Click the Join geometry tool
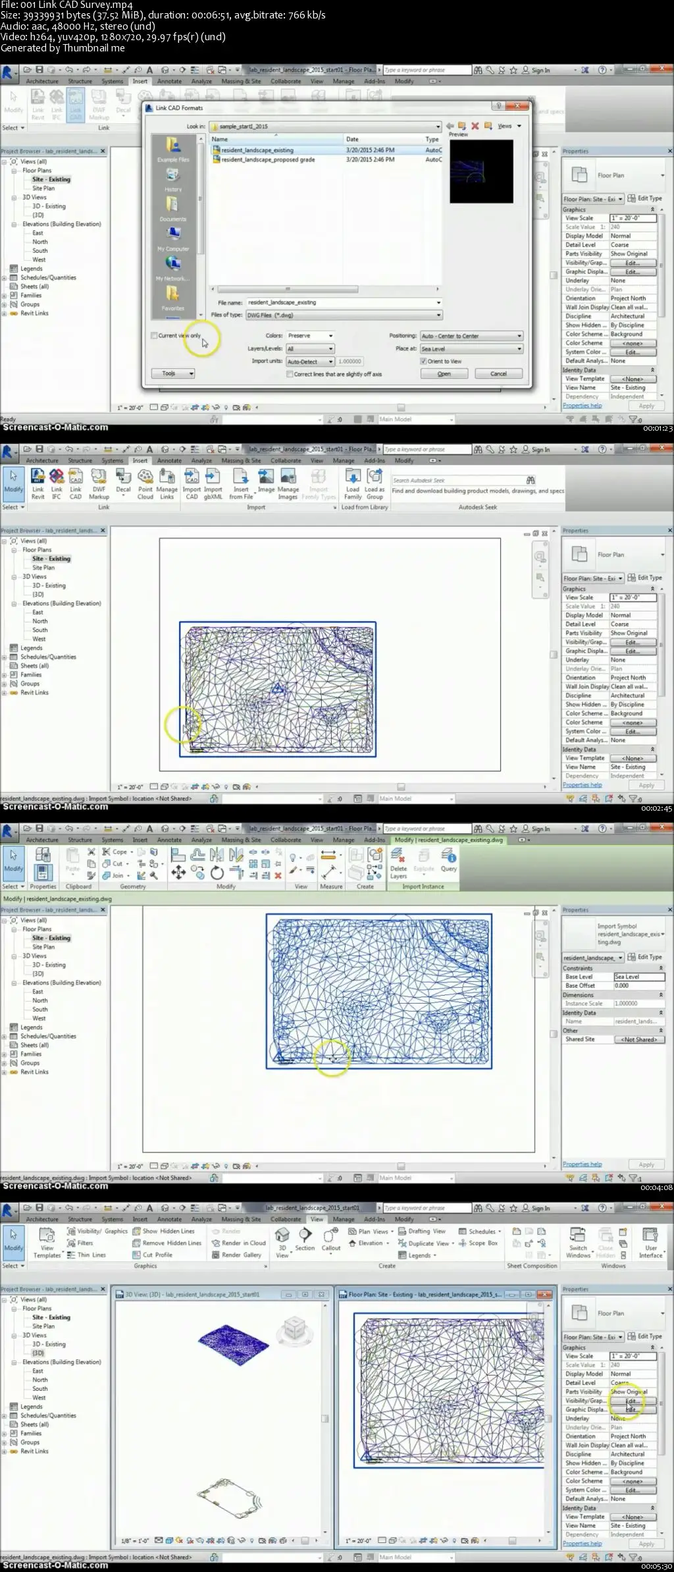 coord(117,875)
